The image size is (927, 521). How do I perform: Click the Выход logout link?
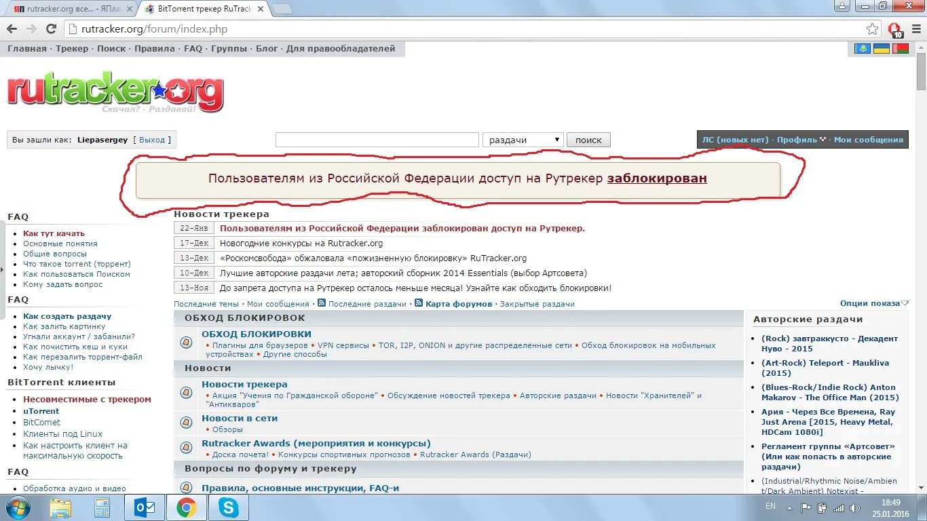152,140
